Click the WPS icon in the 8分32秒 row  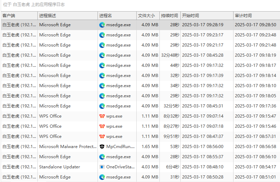pyautogui.click(x=102, y=116)
